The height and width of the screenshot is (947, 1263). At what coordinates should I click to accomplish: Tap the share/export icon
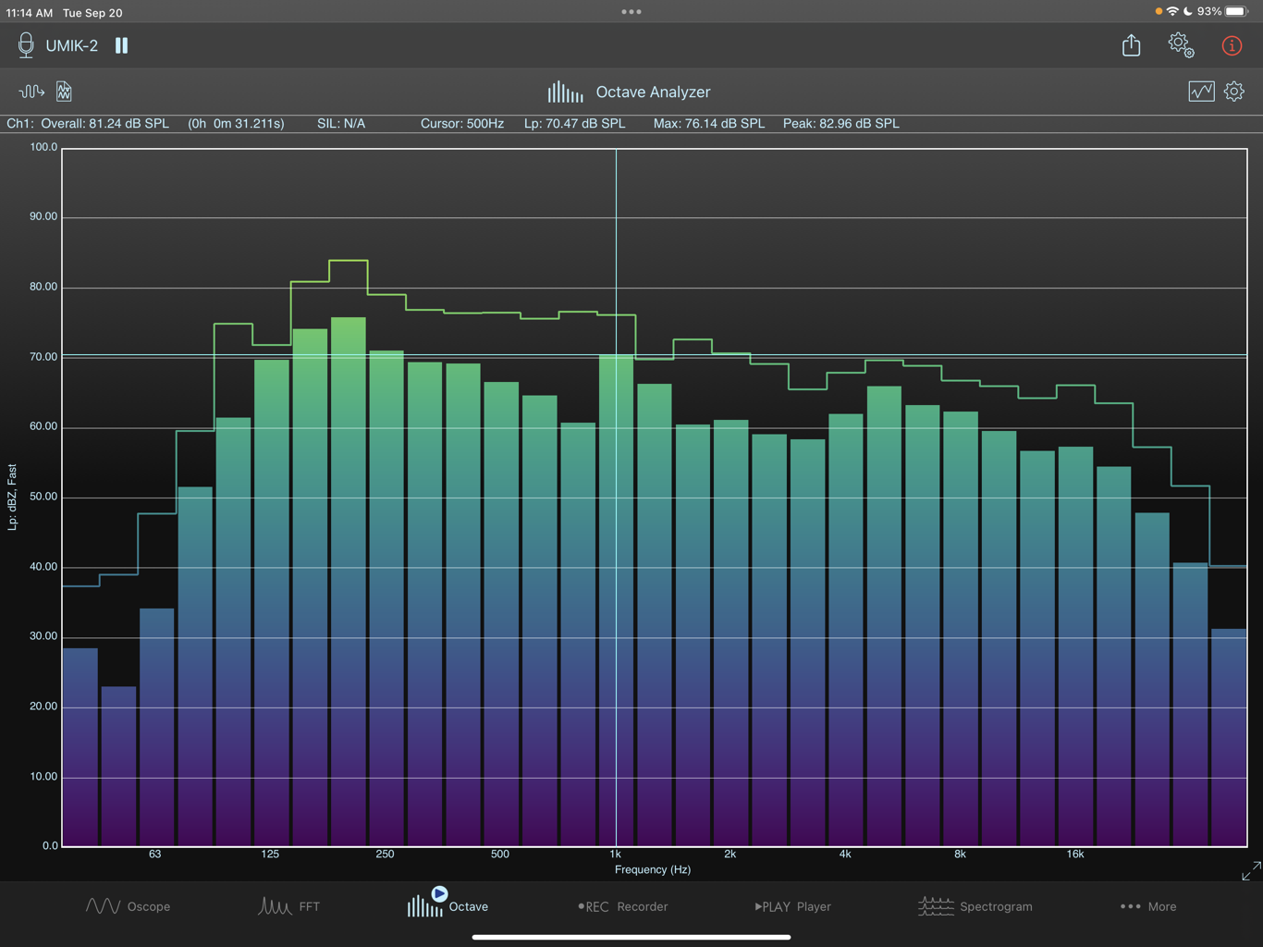coord(1131,45)
